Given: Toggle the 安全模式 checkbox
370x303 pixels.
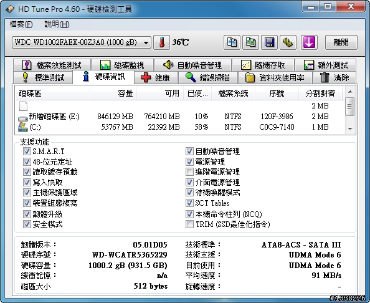Looking at the screenshot, I should point(27,224).
